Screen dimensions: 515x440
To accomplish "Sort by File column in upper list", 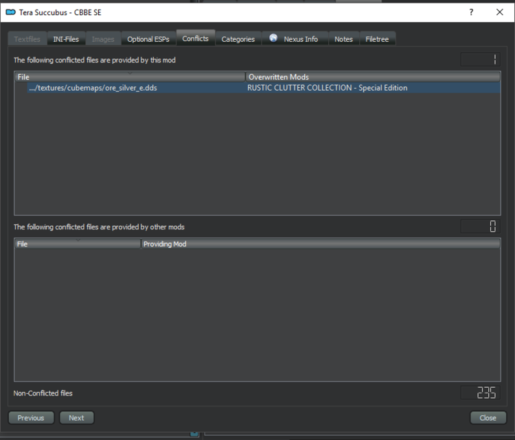I will pyautogui.click(x=130, y=77).
